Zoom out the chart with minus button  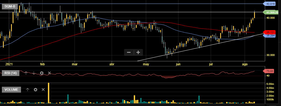point(129,52)
